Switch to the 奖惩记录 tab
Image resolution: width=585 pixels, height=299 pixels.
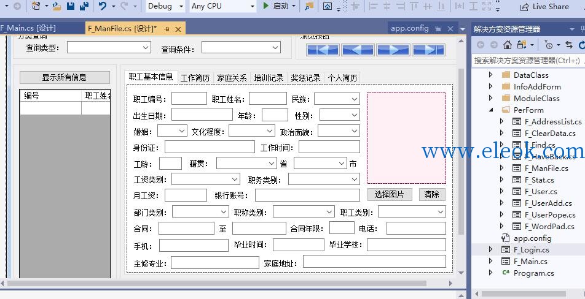pyautogui.click(x=305, y=78)
